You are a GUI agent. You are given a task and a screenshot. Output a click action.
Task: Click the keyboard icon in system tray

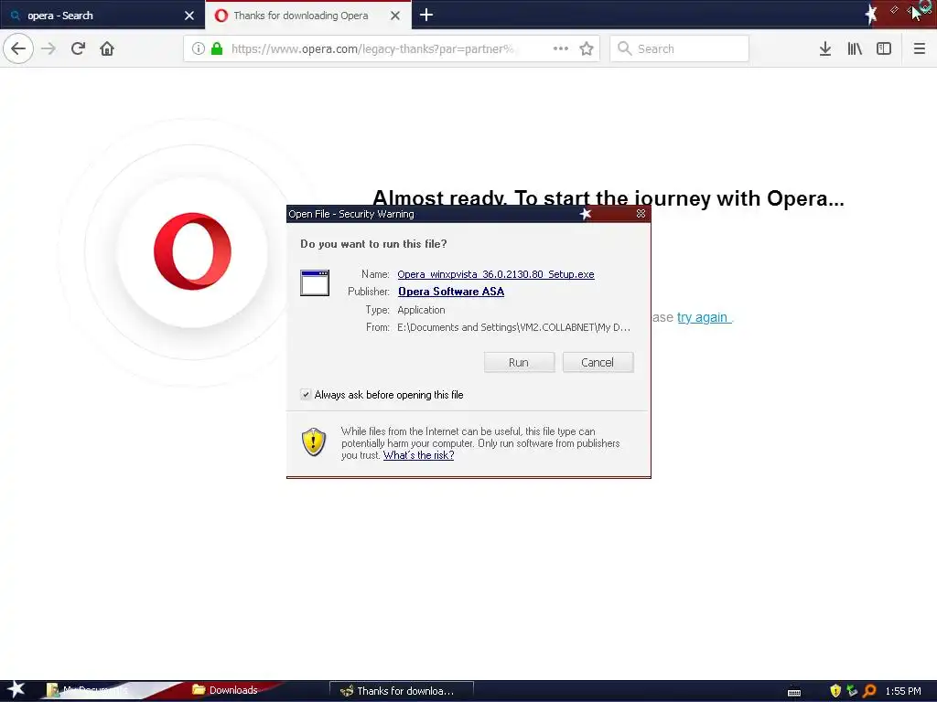coord(794,693)
